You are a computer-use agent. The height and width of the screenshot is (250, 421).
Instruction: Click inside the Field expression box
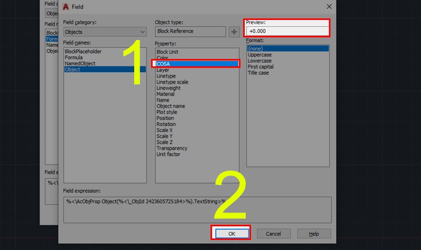pyautogui.click(x=197, y=209)
